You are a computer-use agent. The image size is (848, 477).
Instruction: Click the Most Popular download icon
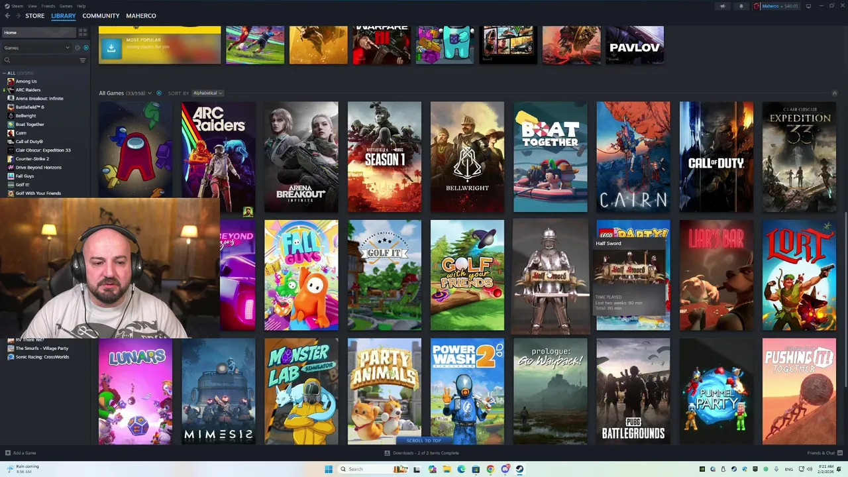pos(111,48)
